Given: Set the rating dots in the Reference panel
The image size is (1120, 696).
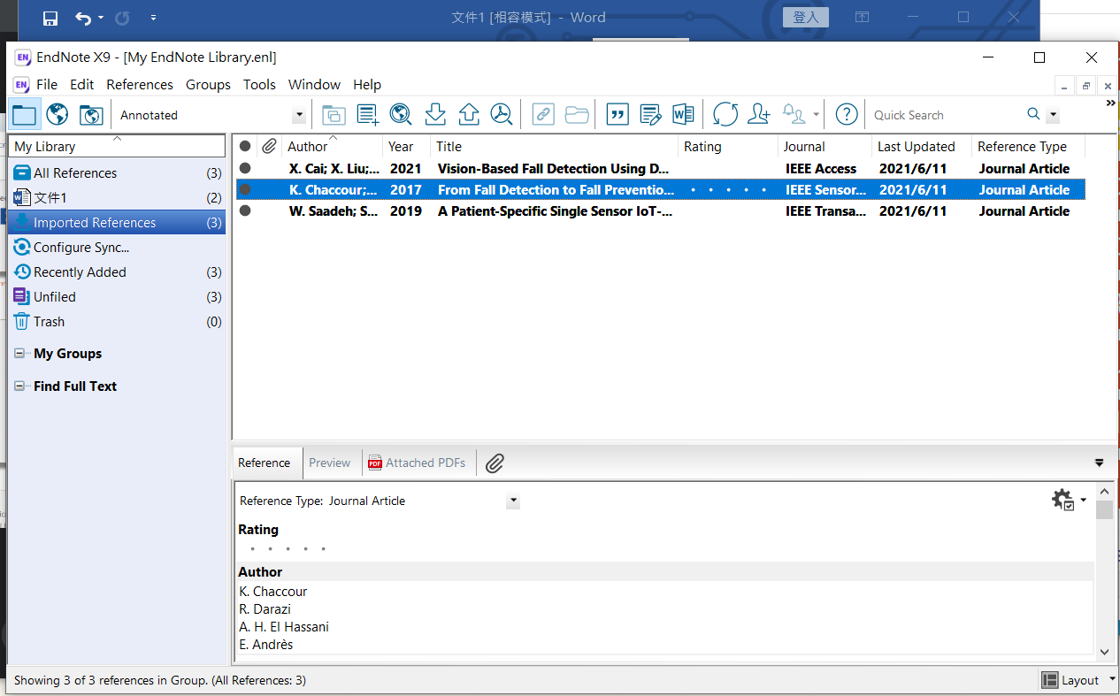Looking at the screenshot, I should 288,549.
